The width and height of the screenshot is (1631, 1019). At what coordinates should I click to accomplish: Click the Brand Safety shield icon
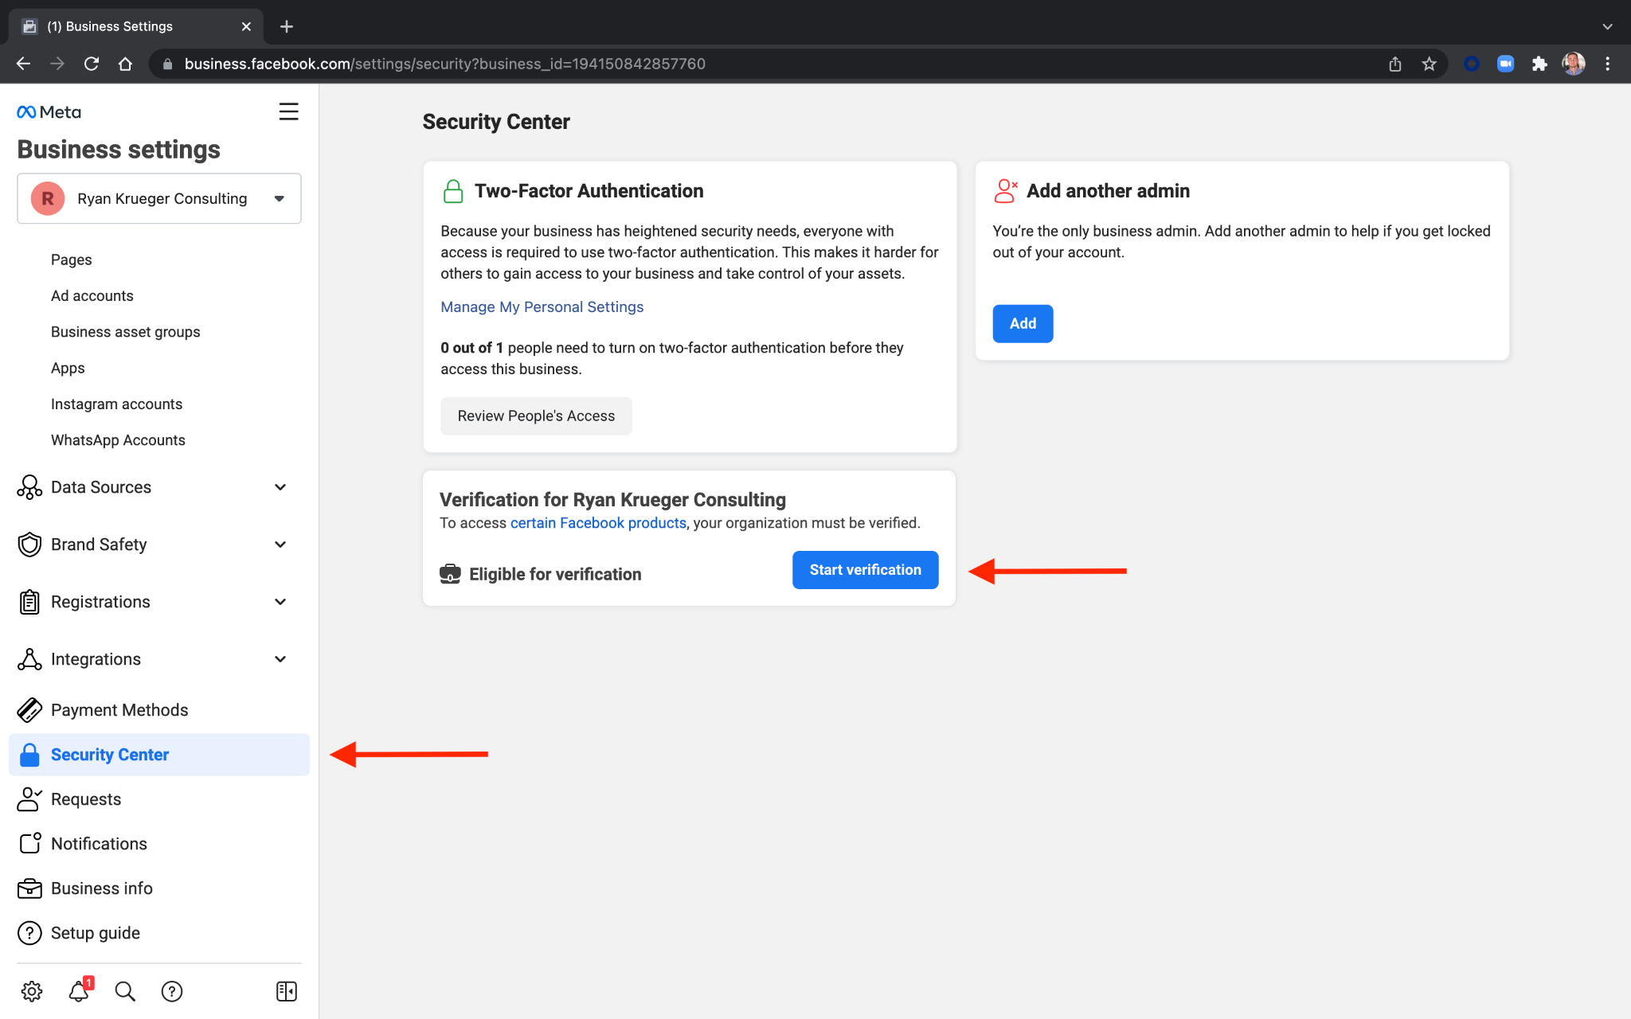(x=29, y=545)
